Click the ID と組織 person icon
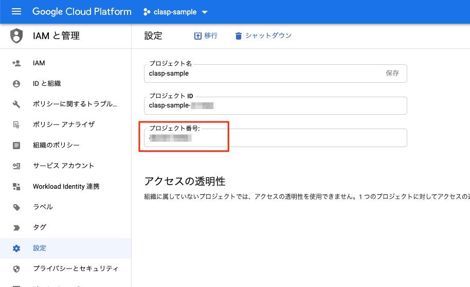The image size is (470, 287). 16,84
